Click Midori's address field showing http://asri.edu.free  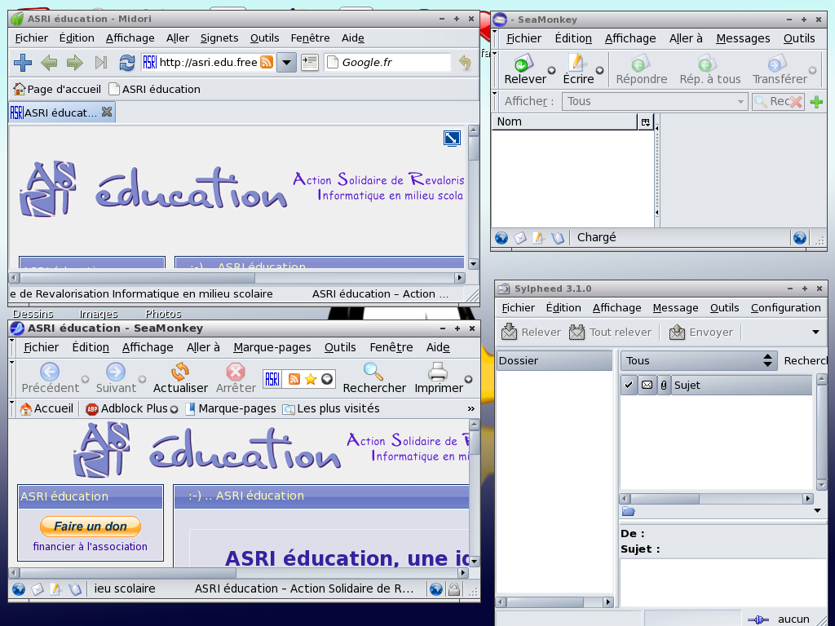pos(208,62)
